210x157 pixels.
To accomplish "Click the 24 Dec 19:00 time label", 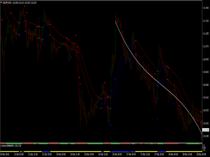I will pyautogui.click(x=89, y=154).
